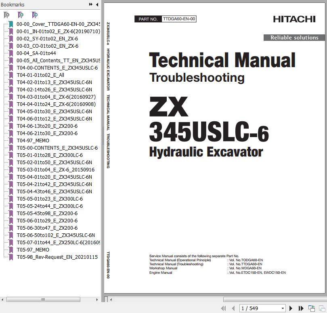The image size is (327, 313).
Task: Click bookmarks scrollbar left arrow
Action: click(2, 300)
